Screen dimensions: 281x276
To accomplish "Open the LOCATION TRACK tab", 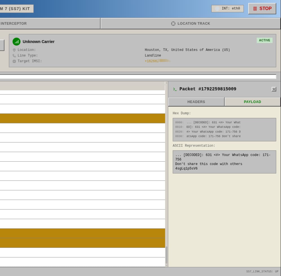I will [191, 23].
